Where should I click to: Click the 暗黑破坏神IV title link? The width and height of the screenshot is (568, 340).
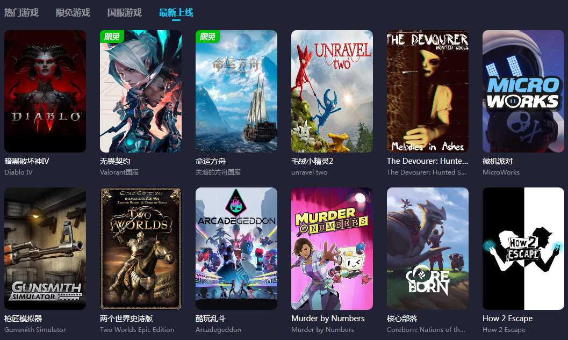[x=27, y=161]
